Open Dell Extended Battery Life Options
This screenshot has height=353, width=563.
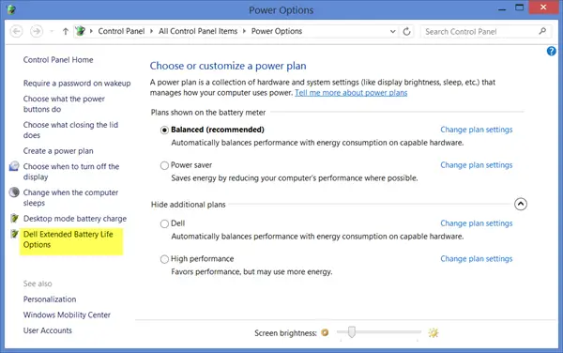[68, 239]
